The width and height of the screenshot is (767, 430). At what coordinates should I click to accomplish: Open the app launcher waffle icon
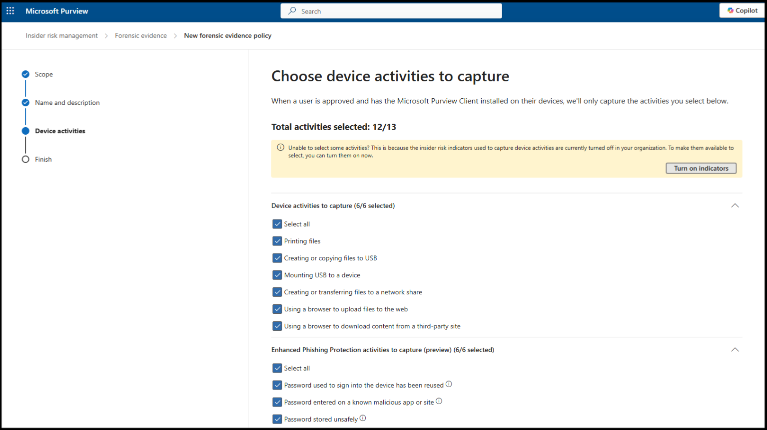click(x=10, y=10)
